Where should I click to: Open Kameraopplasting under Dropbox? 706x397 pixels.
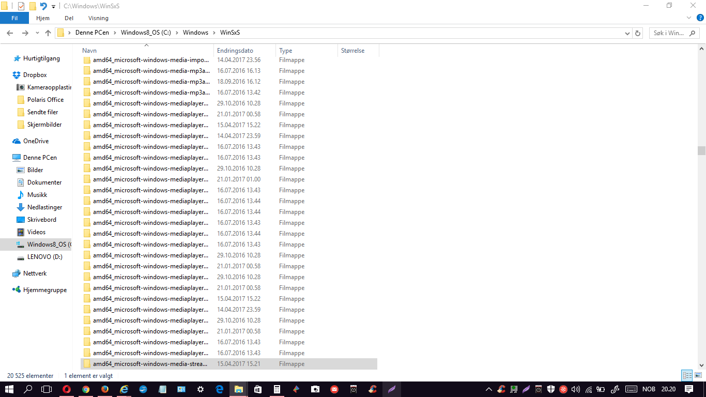point(44,87)
